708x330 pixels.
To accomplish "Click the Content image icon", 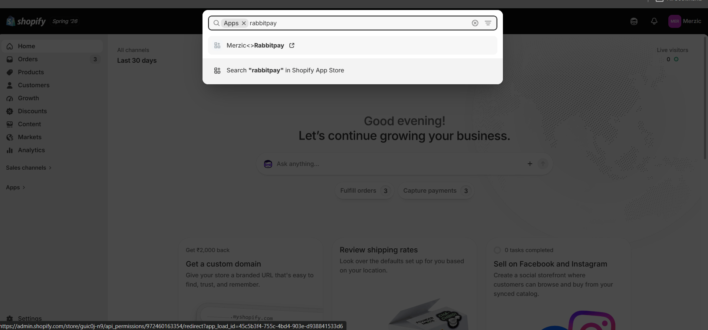I will 10,124.
